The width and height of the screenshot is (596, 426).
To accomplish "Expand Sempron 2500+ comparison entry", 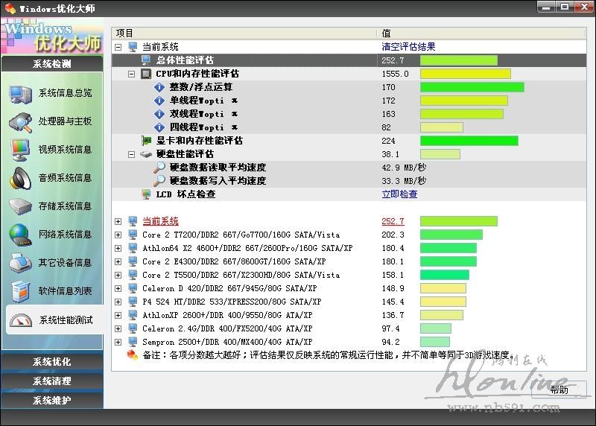I will (118, 342).
